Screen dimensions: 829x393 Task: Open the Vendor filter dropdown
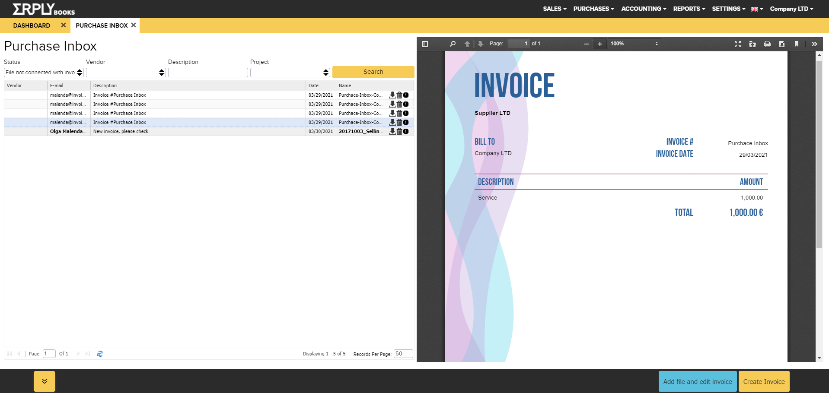coord(126,73)
